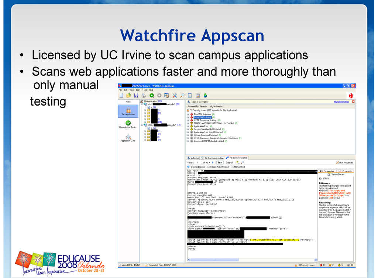Expand Blind SQL Injection issue
The image size is (378, 278).
[x=188, y=114]
